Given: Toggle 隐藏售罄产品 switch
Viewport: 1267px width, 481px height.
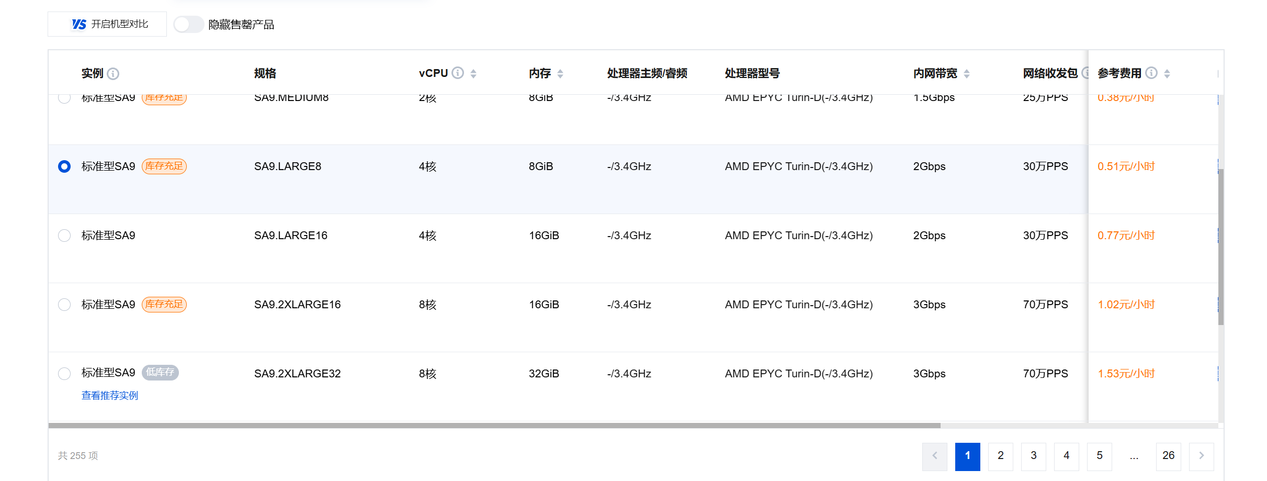Looking at the screenshot, I should click(189, 24).
